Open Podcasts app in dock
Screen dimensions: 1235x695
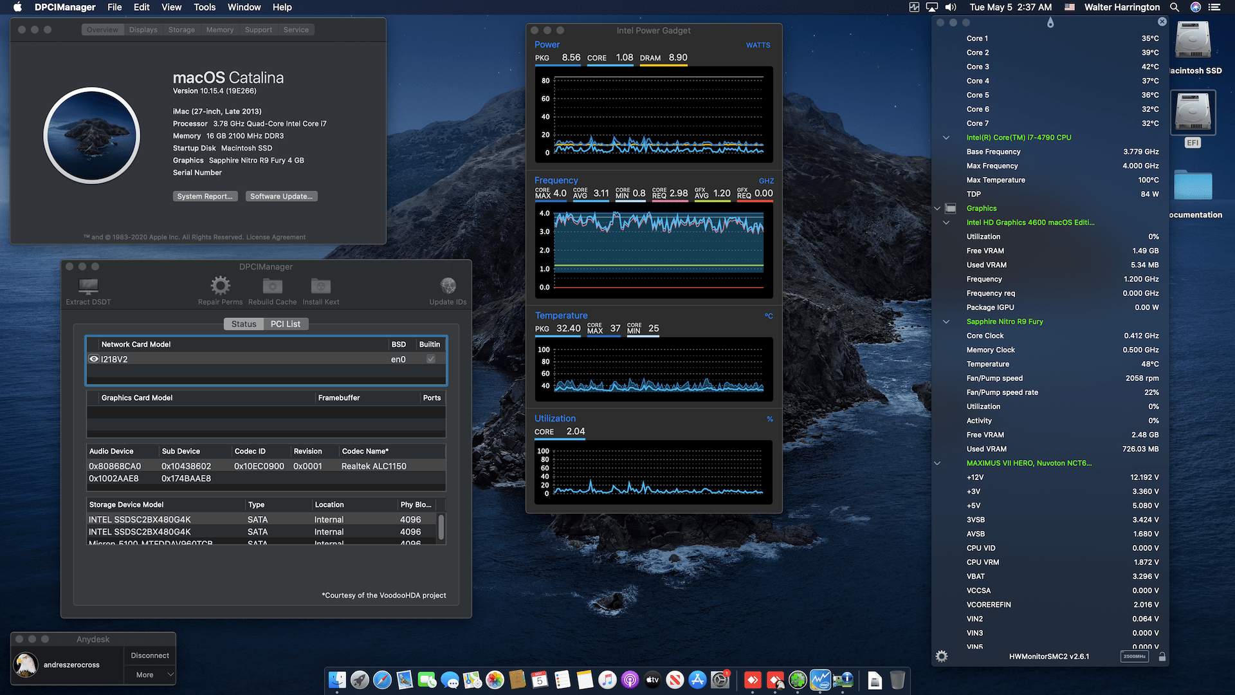click(630, 680)
